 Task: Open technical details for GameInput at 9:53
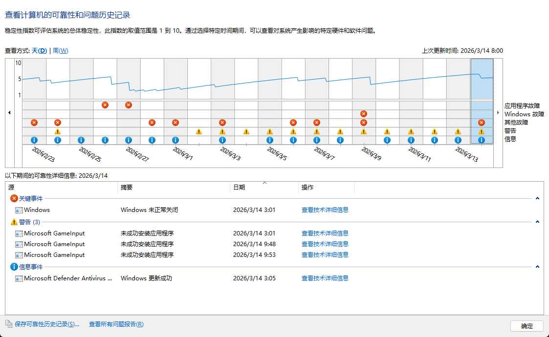tap(325, 255)
